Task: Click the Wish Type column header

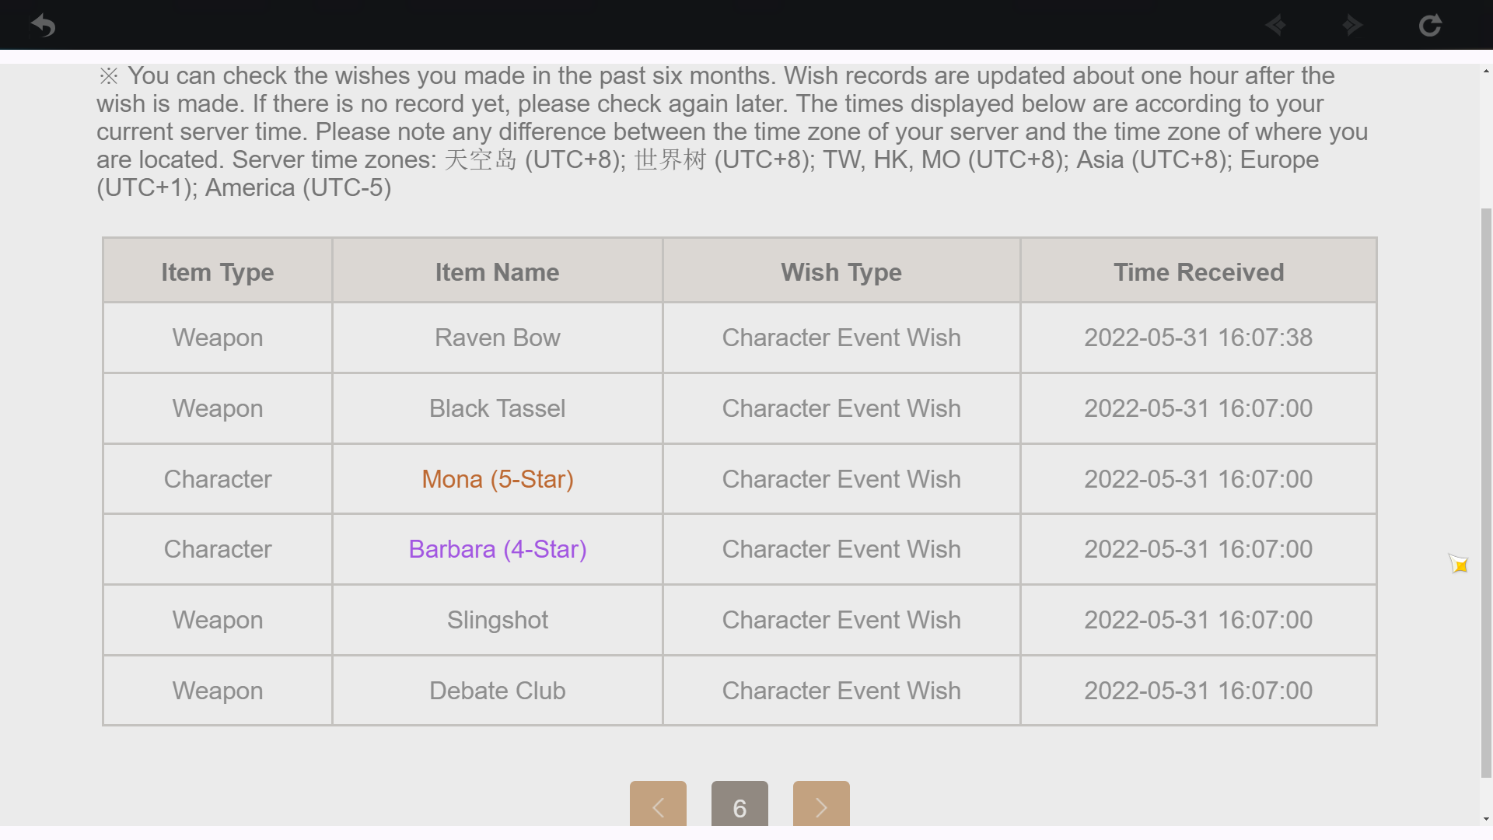Action: pyautogui.click(x=841, y=271)
